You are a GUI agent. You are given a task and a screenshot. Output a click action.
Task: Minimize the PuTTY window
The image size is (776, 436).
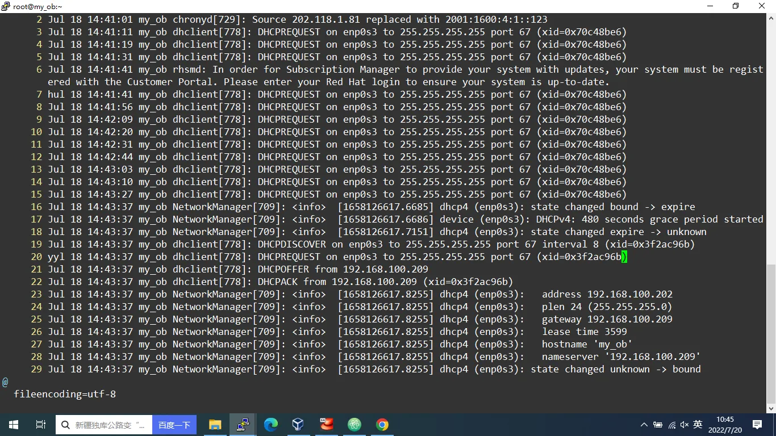pos(710,6)
